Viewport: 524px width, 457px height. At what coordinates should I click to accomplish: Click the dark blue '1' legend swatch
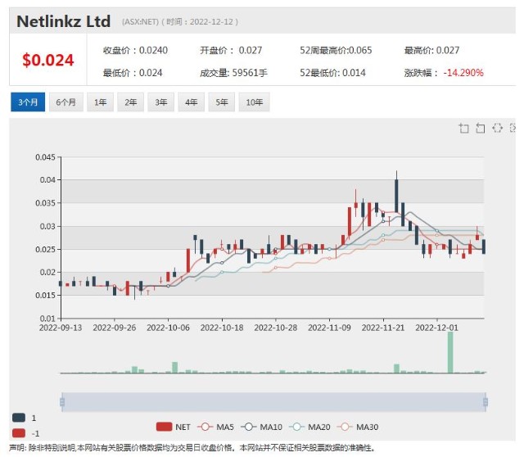[x=19, y=418]
